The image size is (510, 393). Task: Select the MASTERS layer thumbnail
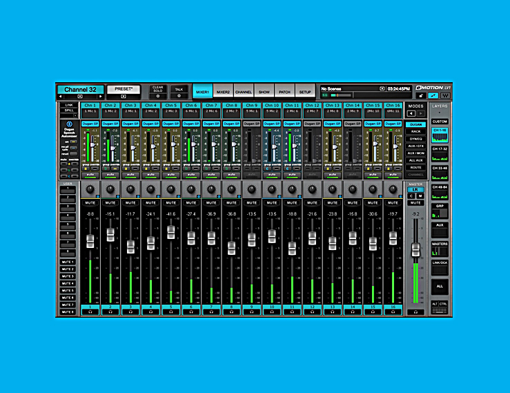(440, 249)
